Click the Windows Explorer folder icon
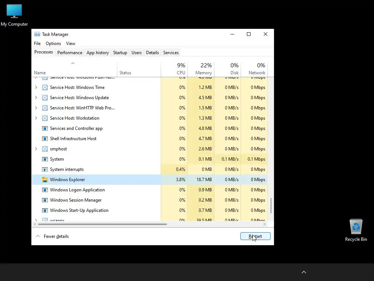The height and width of the screenshot is (281, 374). pos(45,180)
